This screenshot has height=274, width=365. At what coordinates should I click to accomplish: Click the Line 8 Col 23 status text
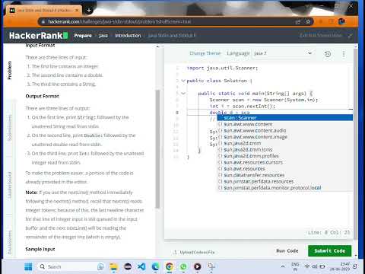pyautogui.click(x=329, y=232)
